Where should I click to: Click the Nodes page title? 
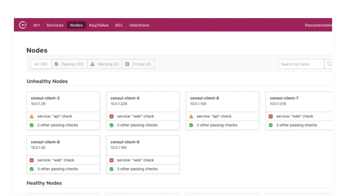(37, 50)
